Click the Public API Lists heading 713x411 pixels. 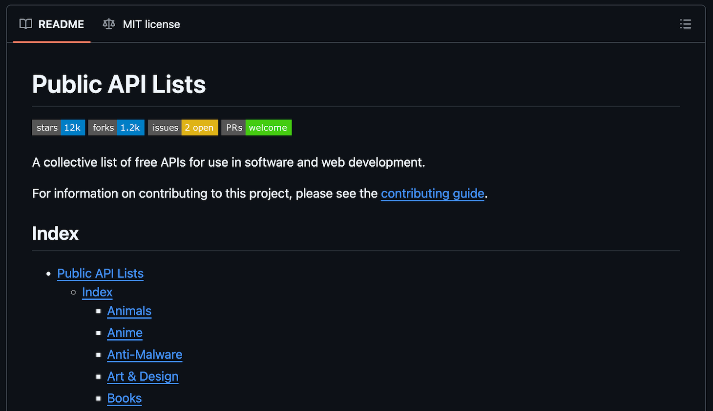click(119, 84)
